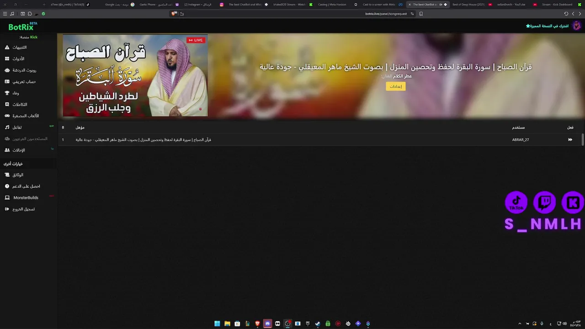This screenshot has height=329, width=585.
Task: Open the روبوت الدردشة chatbot sidebar item
Action: (28, 70)
